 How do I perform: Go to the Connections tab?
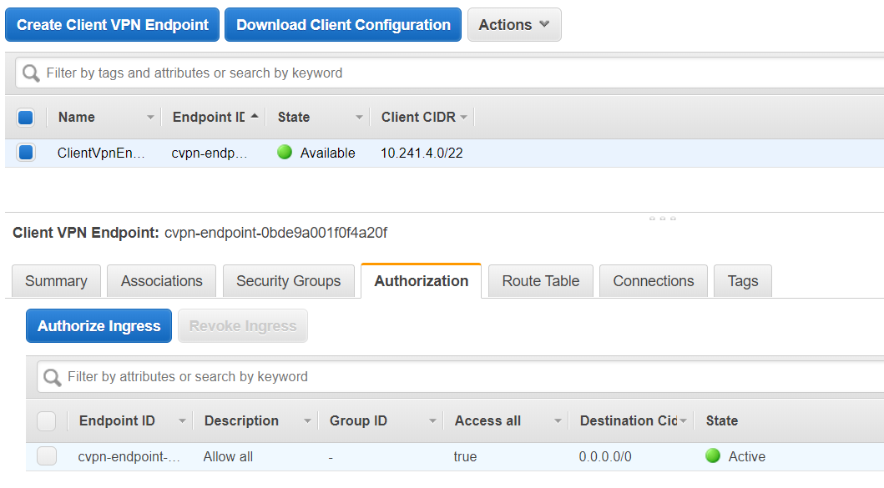tap(653, 281)
